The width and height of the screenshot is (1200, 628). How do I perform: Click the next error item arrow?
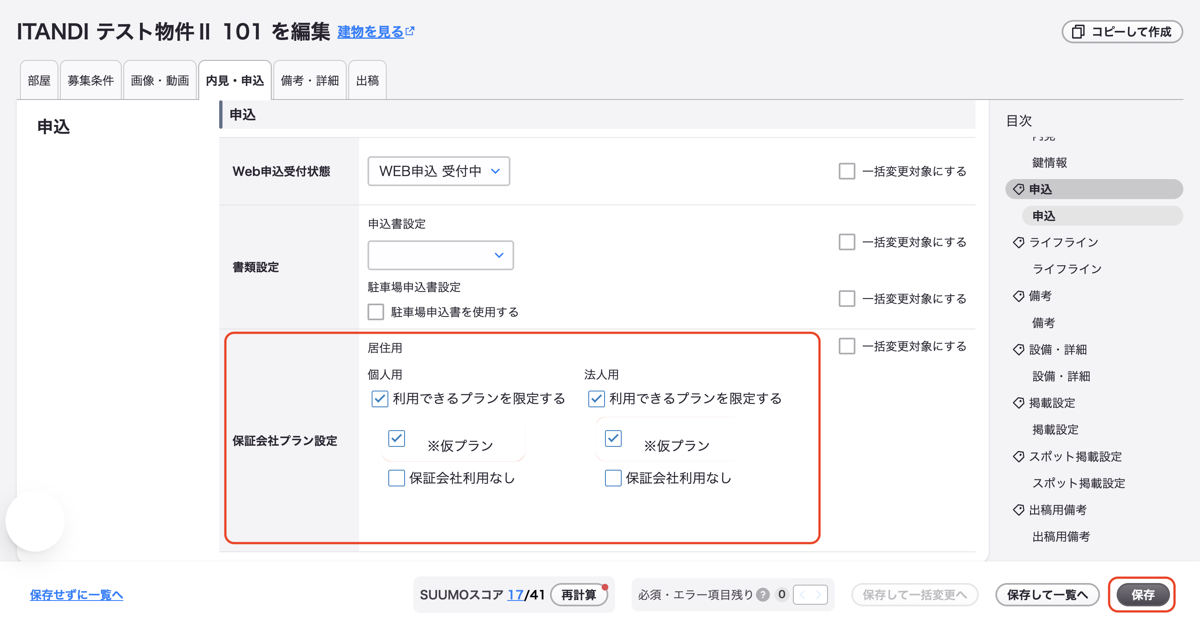click(818, 595)
